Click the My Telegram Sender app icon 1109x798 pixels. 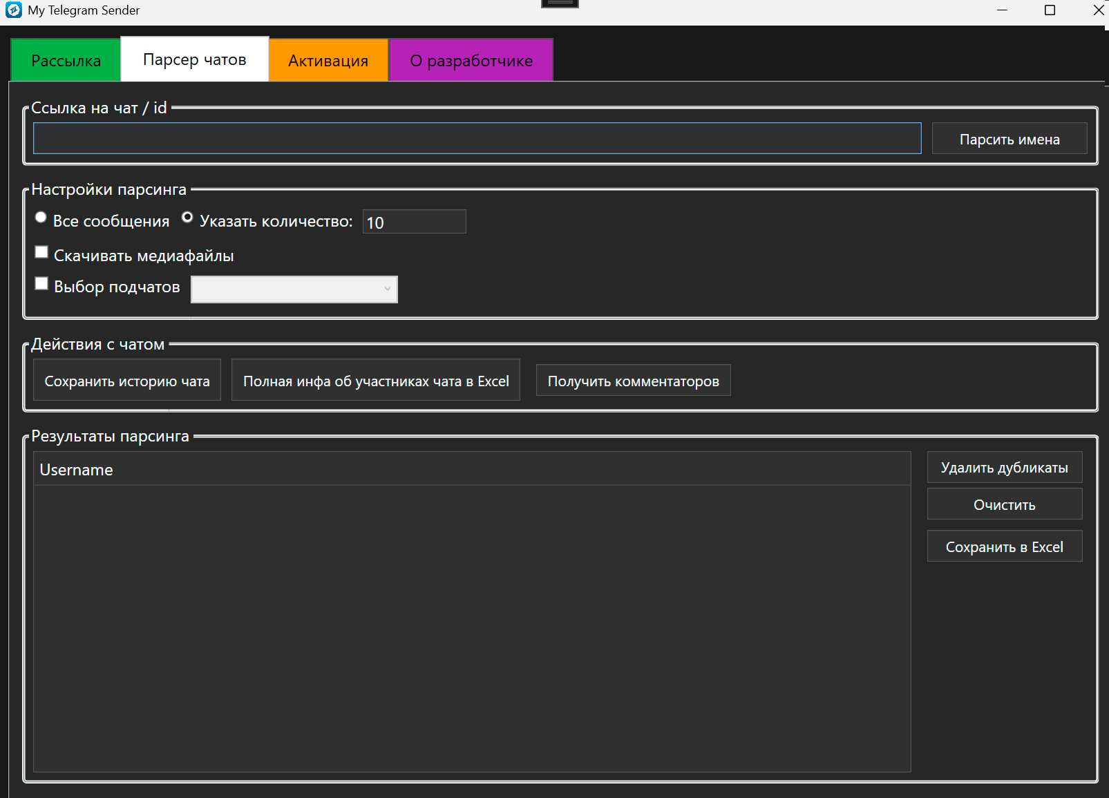tap(13, 10)
